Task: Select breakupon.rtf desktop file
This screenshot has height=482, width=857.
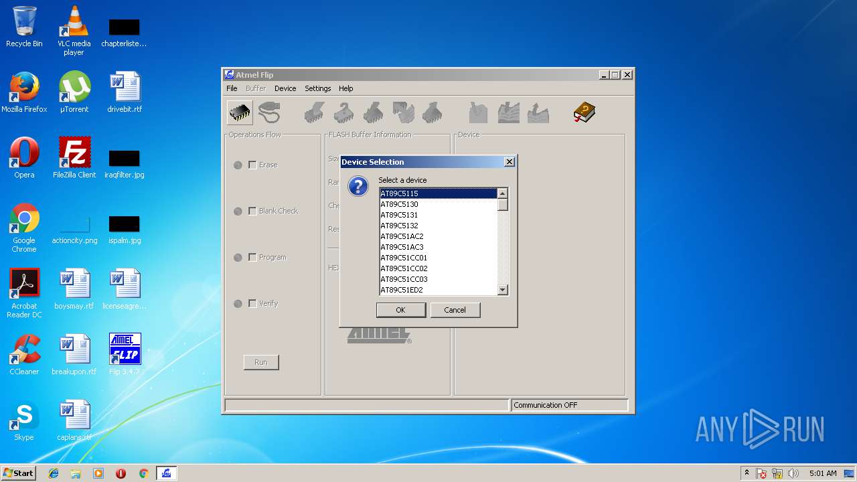Action: [74, 355]
